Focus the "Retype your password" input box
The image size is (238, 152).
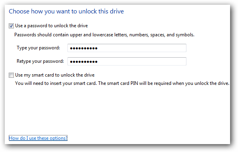pyautogui.click(x=127, y=61)
